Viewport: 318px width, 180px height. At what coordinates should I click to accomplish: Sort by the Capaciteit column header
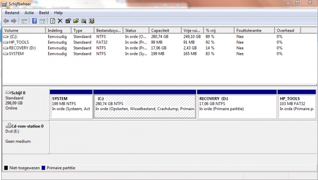click(165, 30)
